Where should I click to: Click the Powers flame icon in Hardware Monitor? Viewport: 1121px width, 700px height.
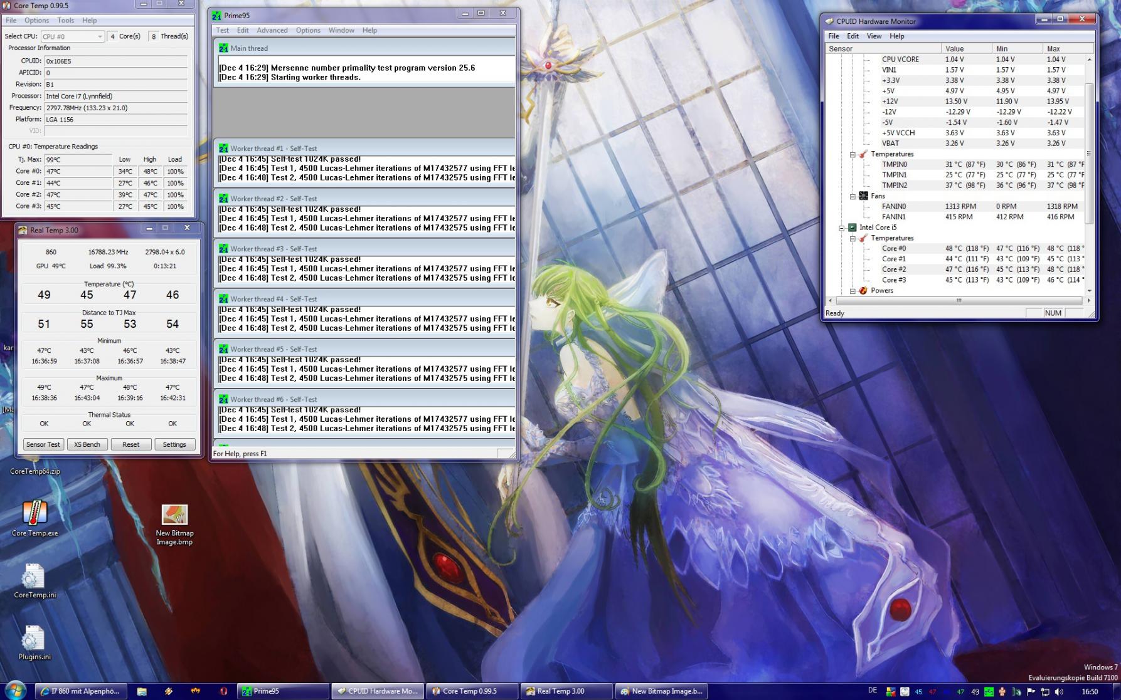863,291
